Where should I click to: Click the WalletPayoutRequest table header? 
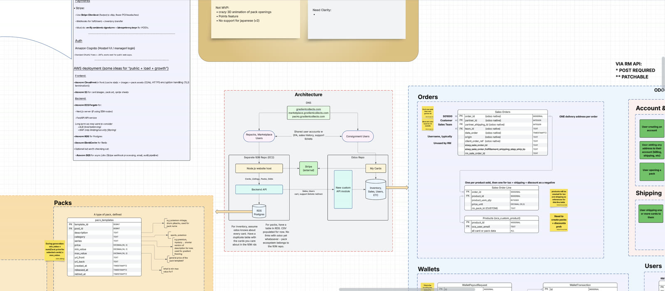click(474, 285)
